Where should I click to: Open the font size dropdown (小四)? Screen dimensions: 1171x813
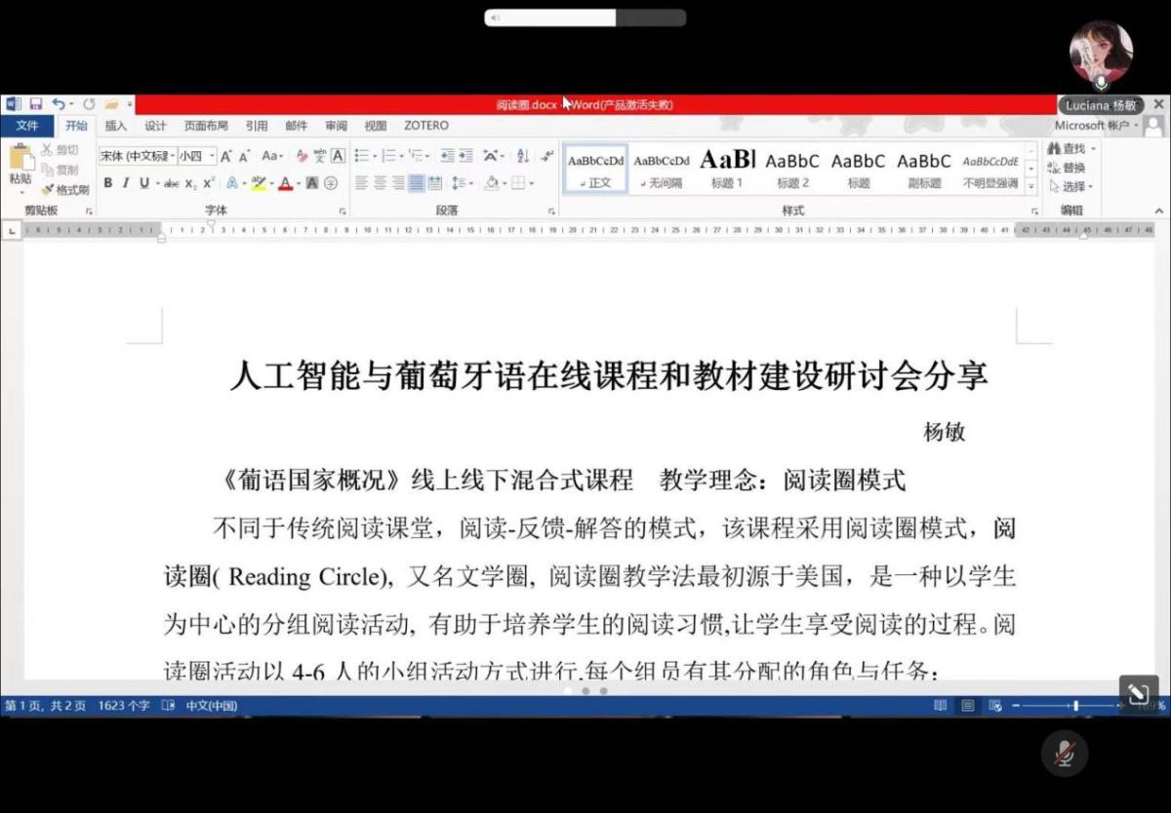pyautogui.click(x=196, y=156)
